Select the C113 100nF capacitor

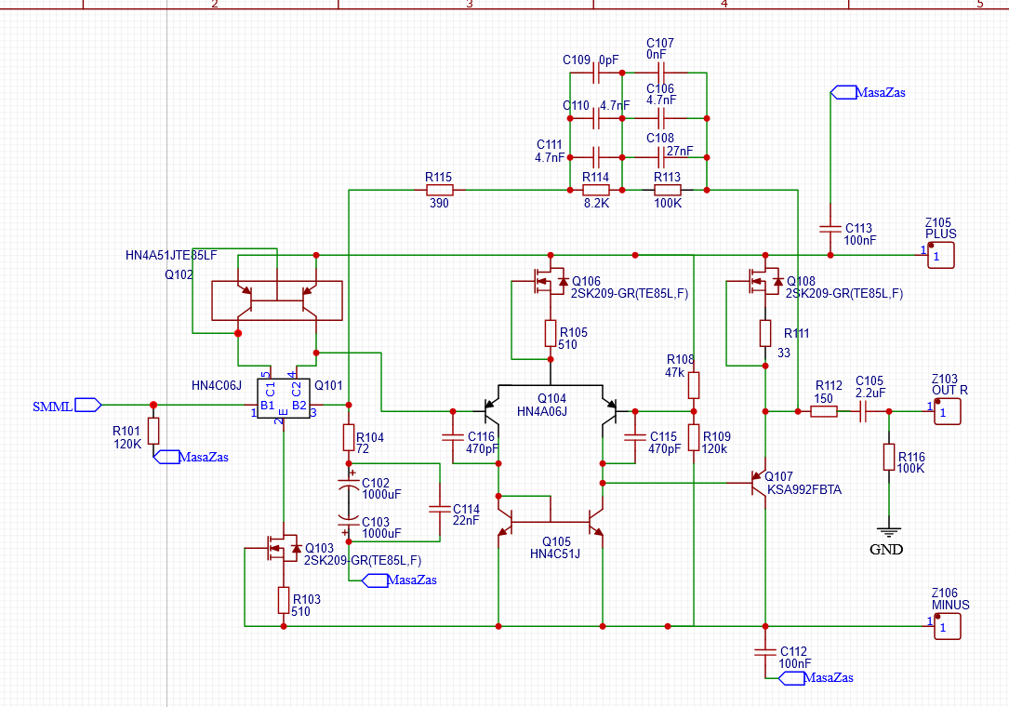click(x=829, y=228)
